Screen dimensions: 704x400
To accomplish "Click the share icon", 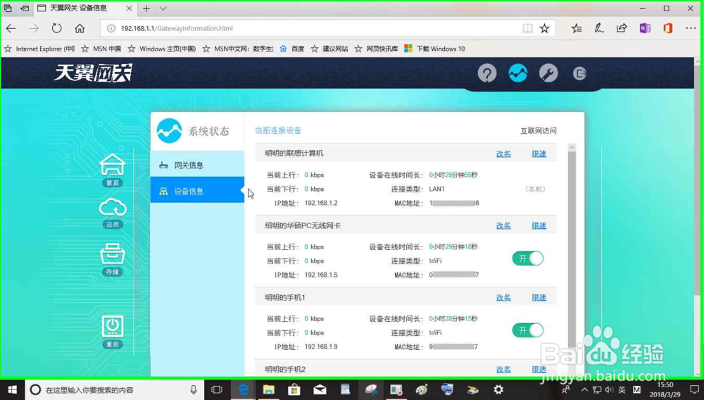I will tap(622, 28).
